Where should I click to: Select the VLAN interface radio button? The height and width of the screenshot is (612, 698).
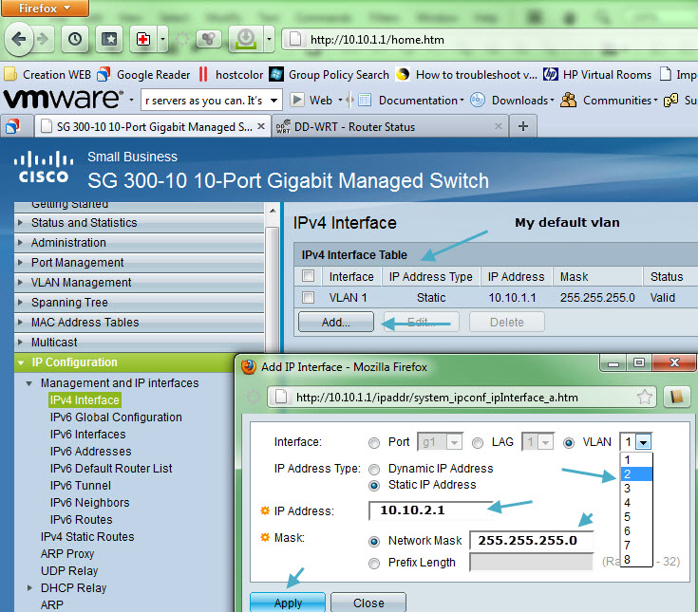(x=569, y=443)
